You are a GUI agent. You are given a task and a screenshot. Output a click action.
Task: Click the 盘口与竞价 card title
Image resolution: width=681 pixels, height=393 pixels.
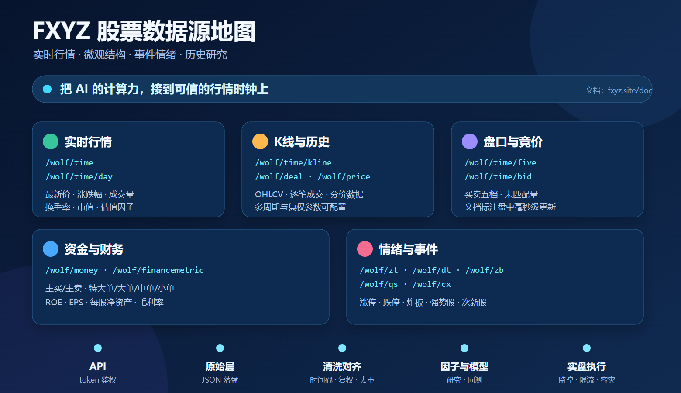pos(513,142)
